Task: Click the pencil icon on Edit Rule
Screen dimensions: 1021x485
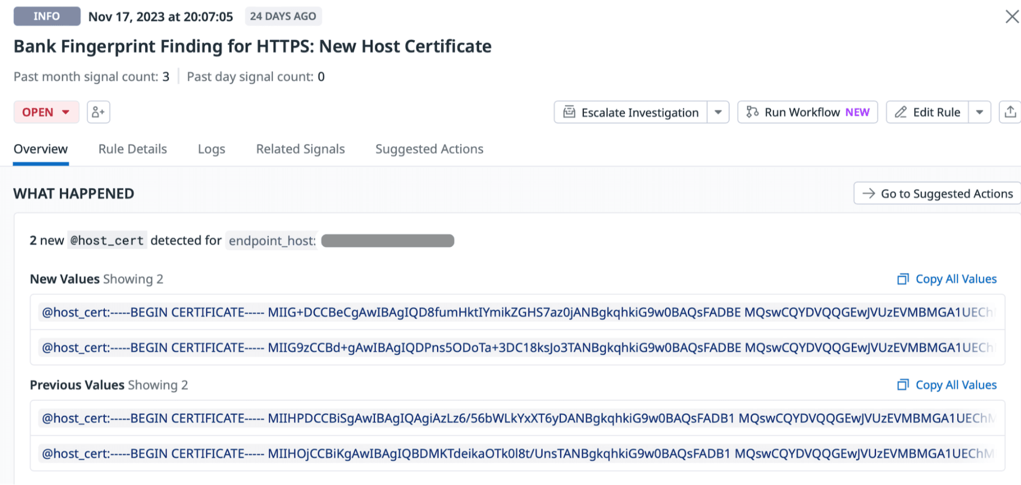Action: point(901,112)
